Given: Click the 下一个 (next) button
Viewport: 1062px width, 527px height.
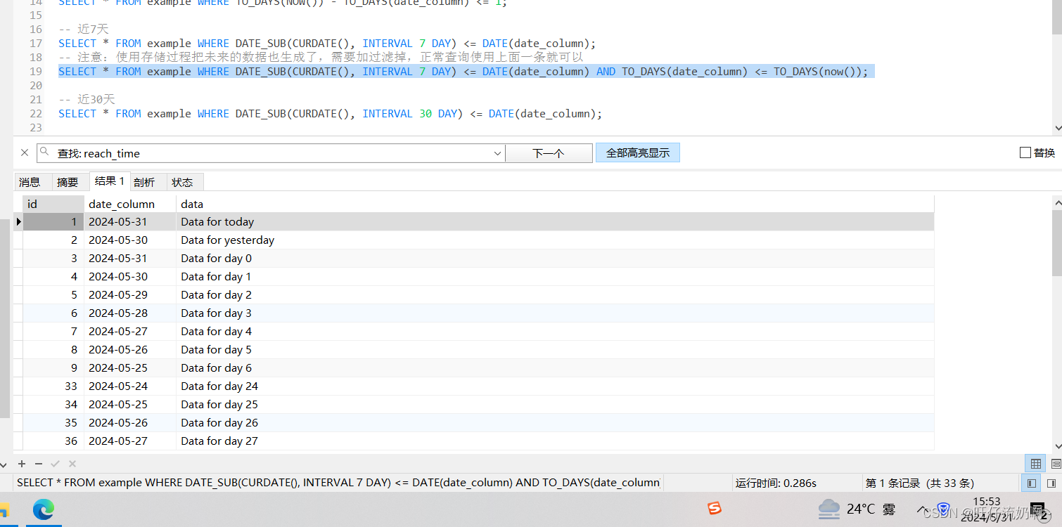Looking at the screenshot, I should point(549,153).
